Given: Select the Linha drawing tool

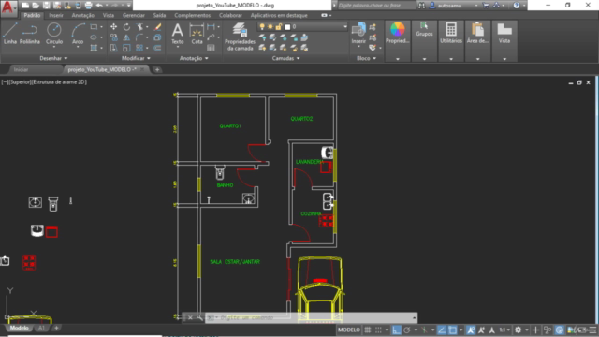Looking at the screenshot, I should point(10,34).
